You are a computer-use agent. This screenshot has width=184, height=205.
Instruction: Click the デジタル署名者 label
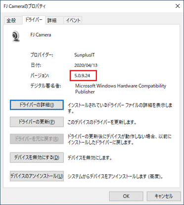point(46,86)
